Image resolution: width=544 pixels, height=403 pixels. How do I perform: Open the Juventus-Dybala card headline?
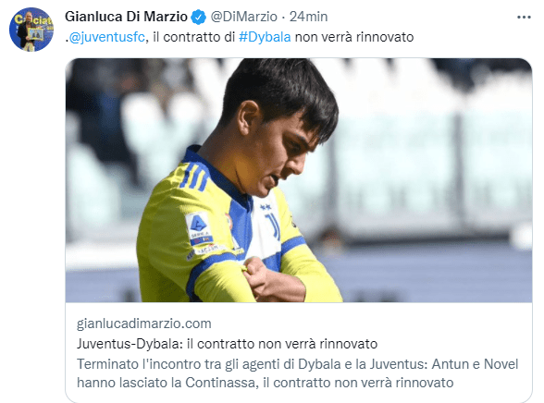tap(227, 344)
